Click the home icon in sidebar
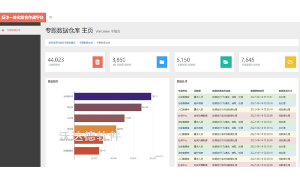 pos(3,30)
